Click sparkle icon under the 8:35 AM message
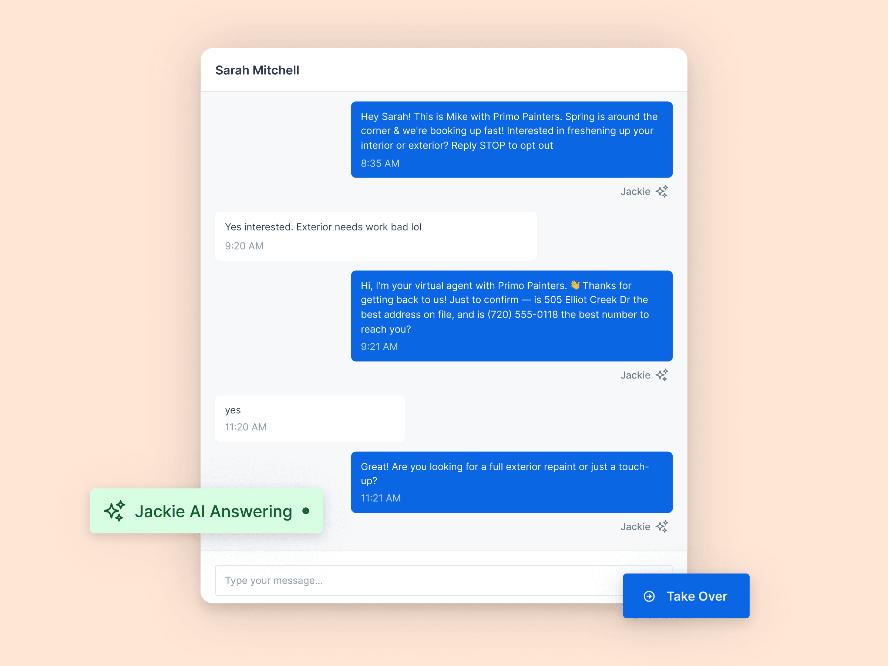This screenshot has height=666, width=888. 662,192
